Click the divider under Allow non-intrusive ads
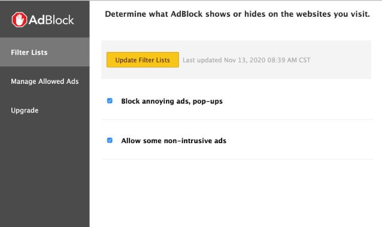Image resolution: width=382 pixels, height=227 pixels. [x=237, y=159]
